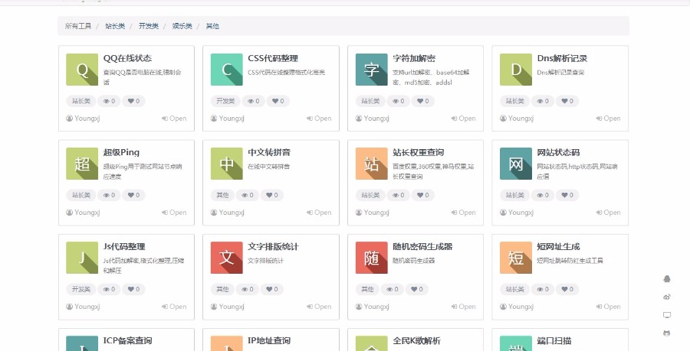690x351 pixels.
Task: Switch to 娱乐类 category
Action: (x=182, y=26)
